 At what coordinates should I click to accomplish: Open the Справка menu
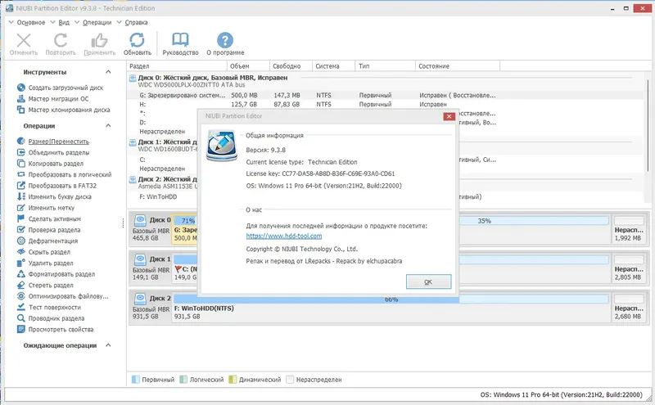(x=132, y=23)
